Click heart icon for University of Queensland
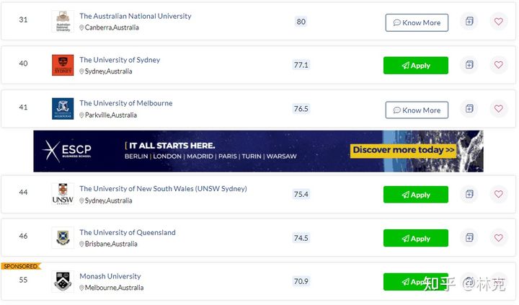 pos(499,238)
